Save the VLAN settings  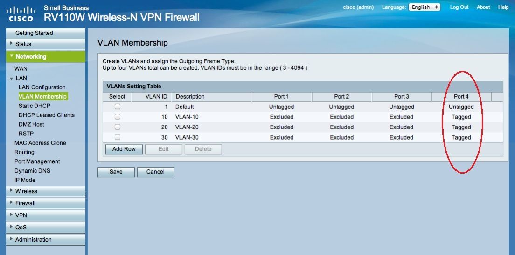tap(116, 172)
